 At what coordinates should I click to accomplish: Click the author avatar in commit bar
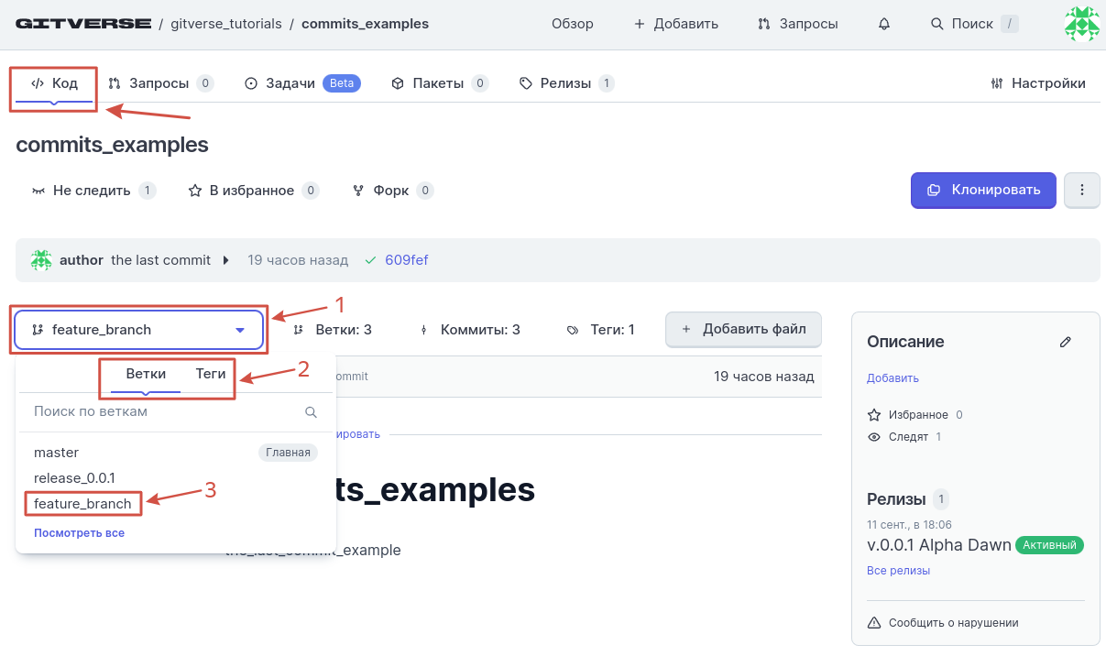pos(41,260)
